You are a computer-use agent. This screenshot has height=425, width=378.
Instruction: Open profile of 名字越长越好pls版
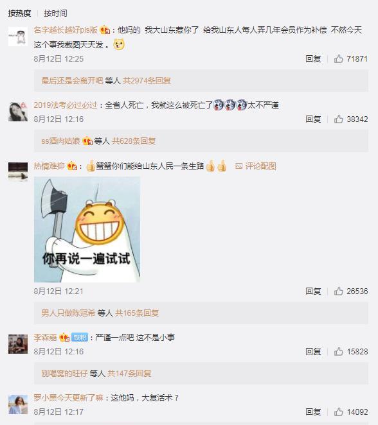66,30
